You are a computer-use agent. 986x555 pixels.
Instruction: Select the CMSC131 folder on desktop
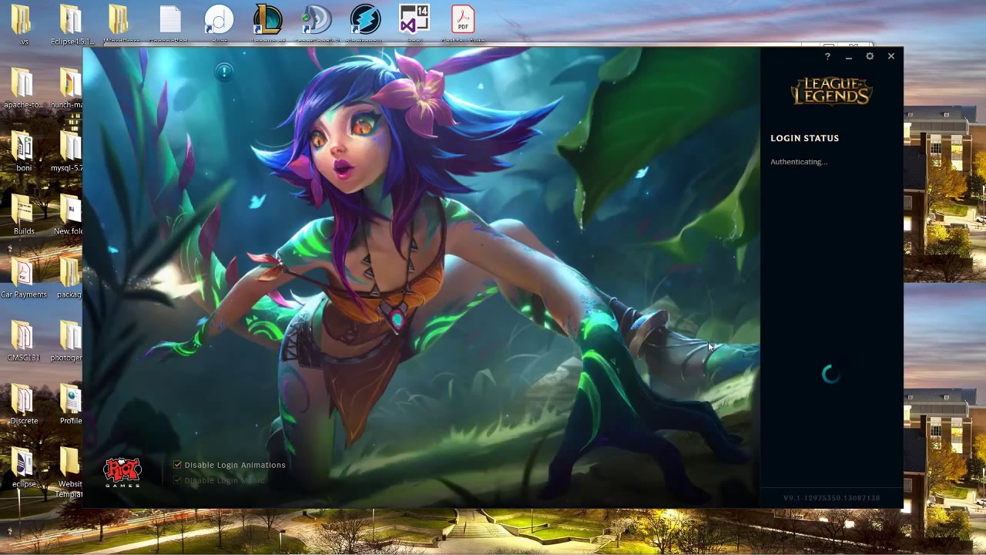tap(23, 341)
